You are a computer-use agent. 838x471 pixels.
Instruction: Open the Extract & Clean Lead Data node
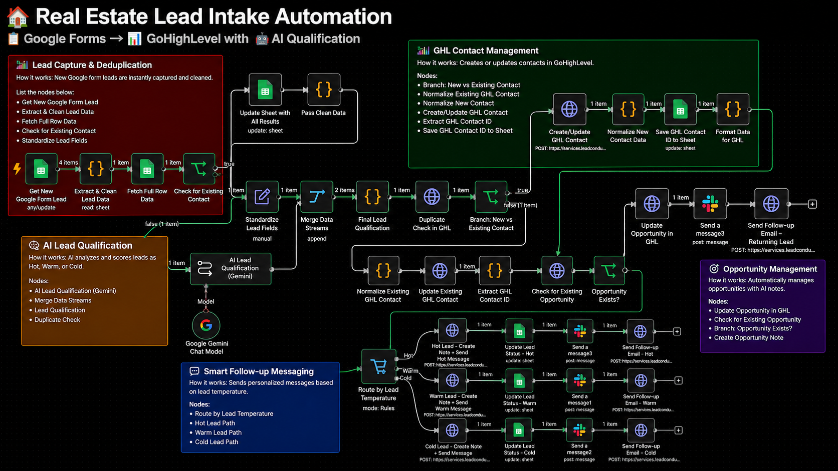click(95, 170)
